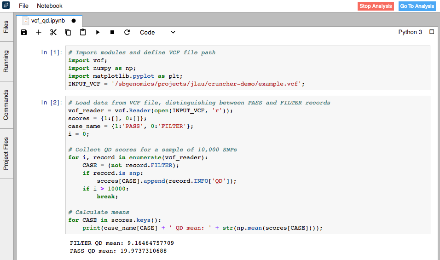Click the notebook file icon on the tab
440x260 pixels.
tap(26, 21)
